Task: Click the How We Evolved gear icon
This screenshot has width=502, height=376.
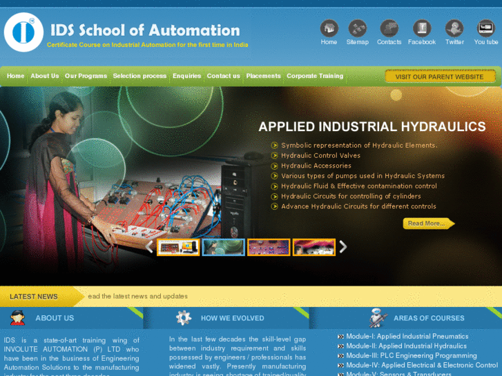Action: pos(184,318)
